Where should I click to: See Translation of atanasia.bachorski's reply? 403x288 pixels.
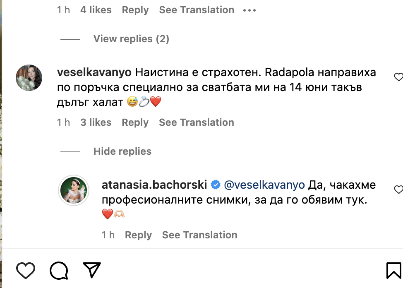199,235
